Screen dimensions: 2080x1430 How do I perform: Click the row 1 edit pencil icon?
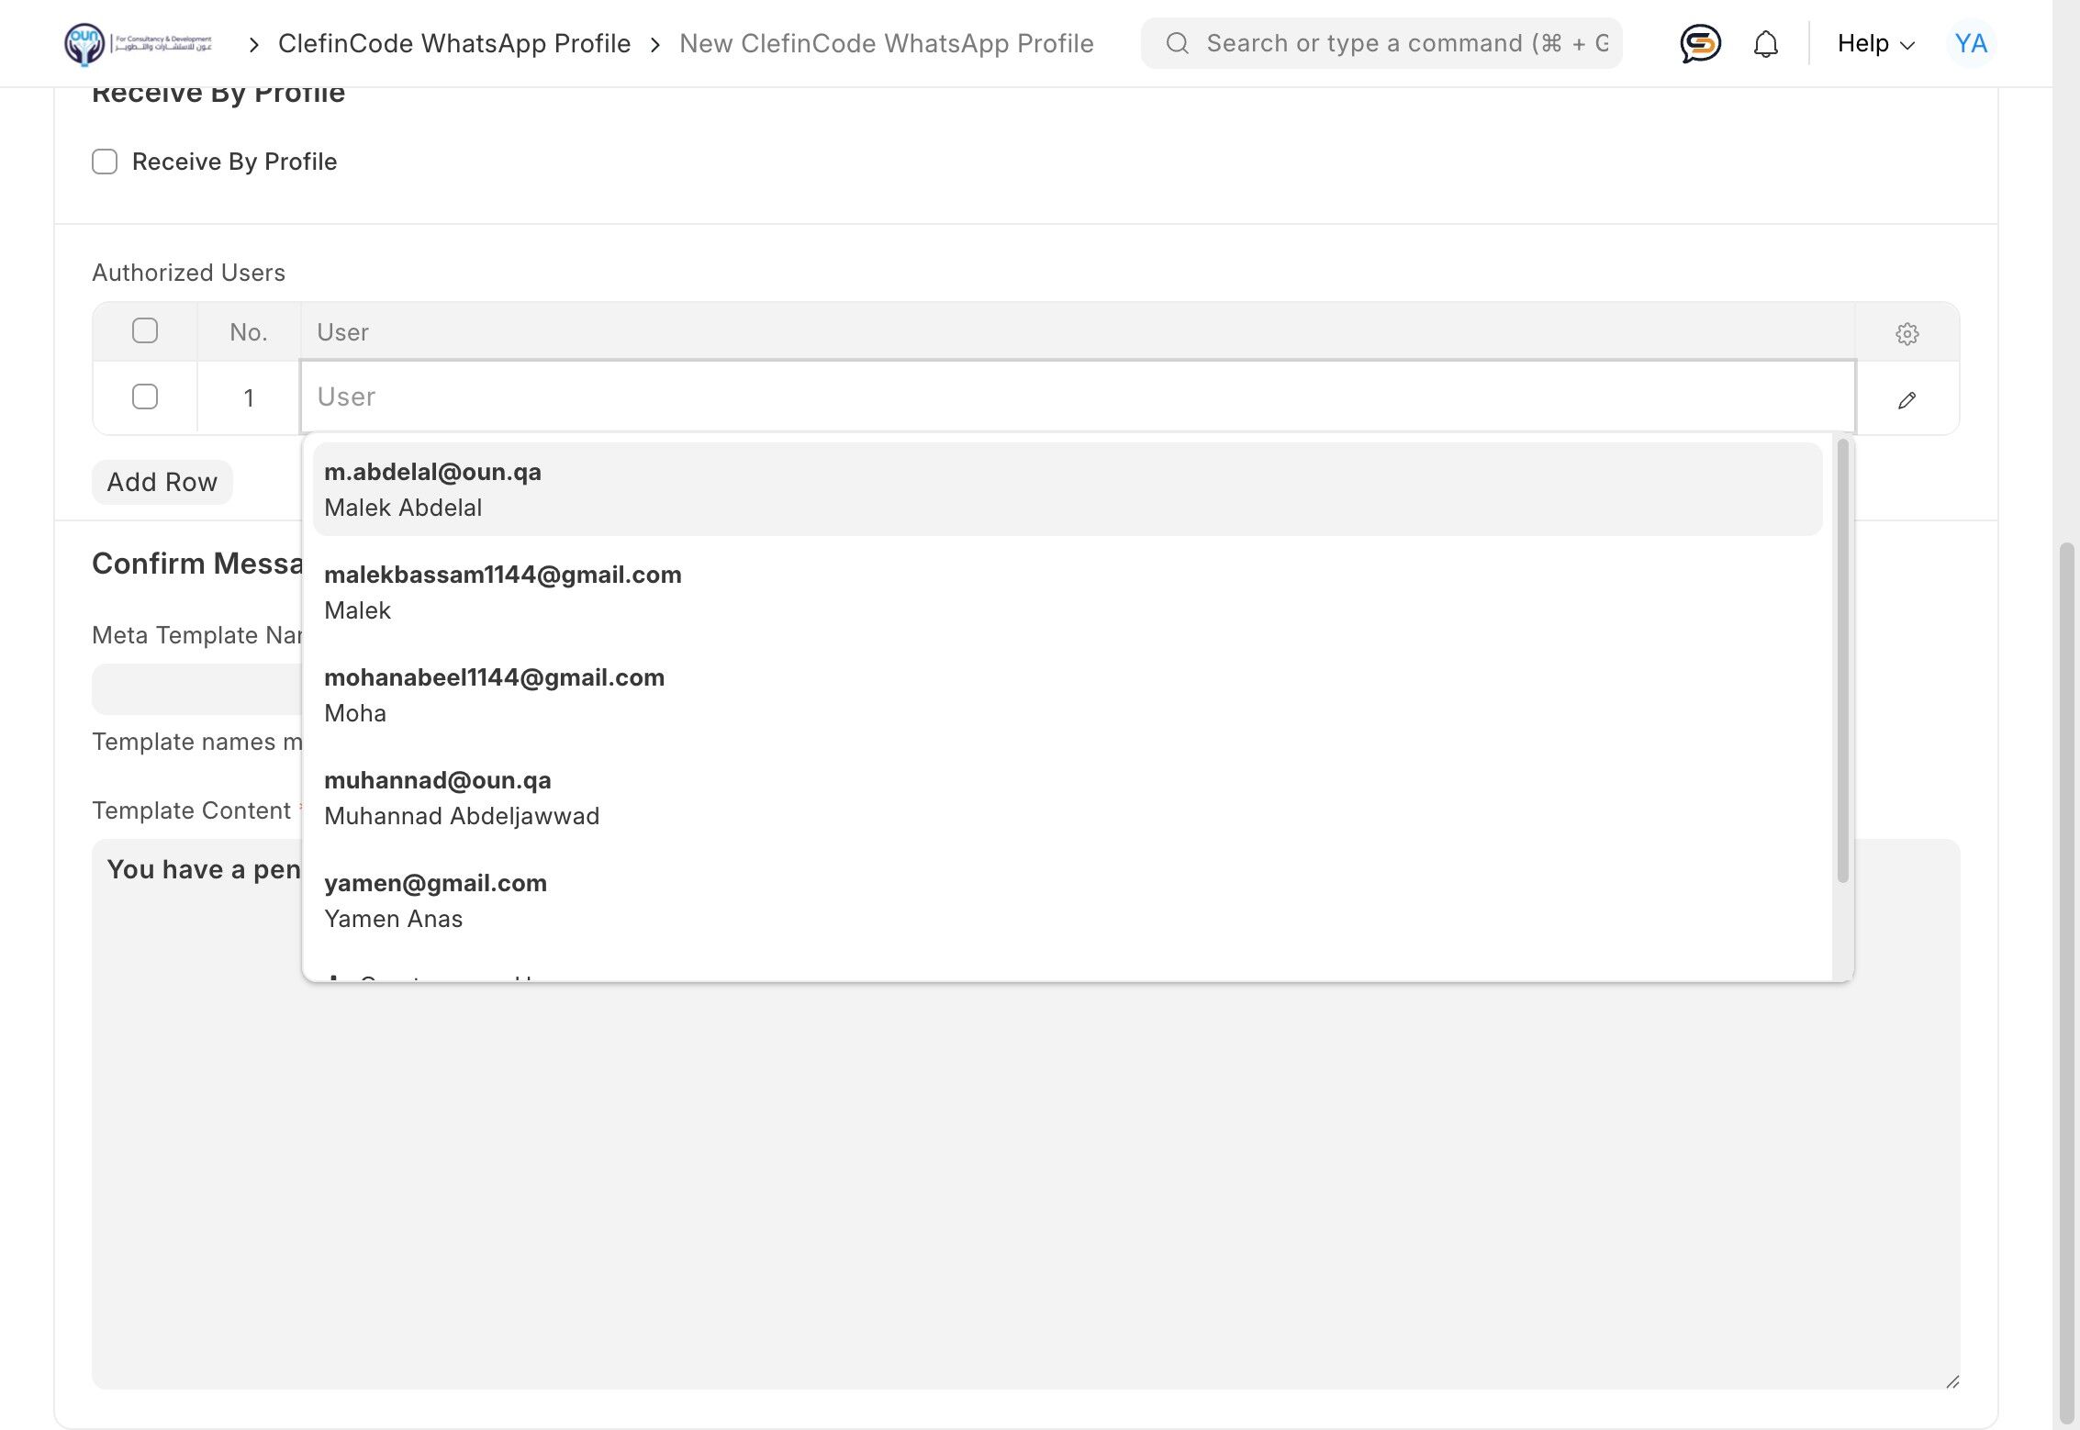(1907, 400)
